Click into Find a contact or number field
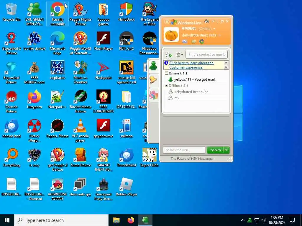This screenshot has height=226, width=302. 206,54
